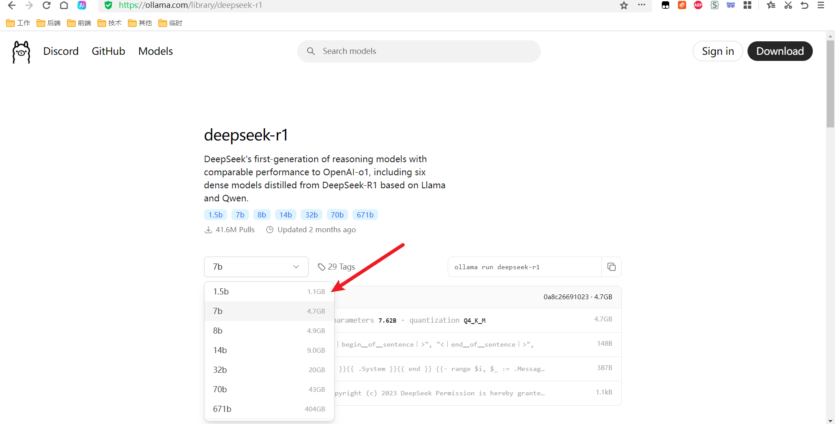Click the deepseek-r1 page title
The width and height of the screenshot is (835, 424).
(246, 135)
